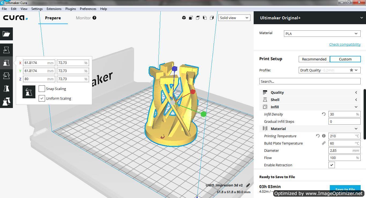Select the Mirror tool in left toolbar
The image size is (366, 198).
[x=6, y=89]
